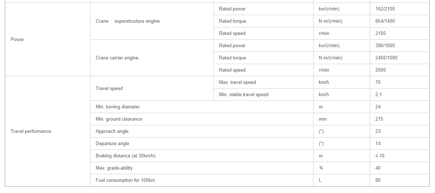Image resolution: width=435 pixels, height=193 pixels.
Task: Select the Departure angle label
Action: click(x=112, y=144)
